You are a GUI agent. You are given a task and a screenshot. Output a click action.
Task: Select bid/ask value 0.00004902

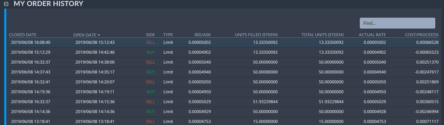tap(200, 52)
